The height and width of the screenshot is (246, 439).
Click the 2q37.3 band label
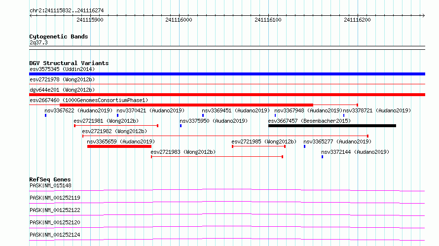pos(38,42)
